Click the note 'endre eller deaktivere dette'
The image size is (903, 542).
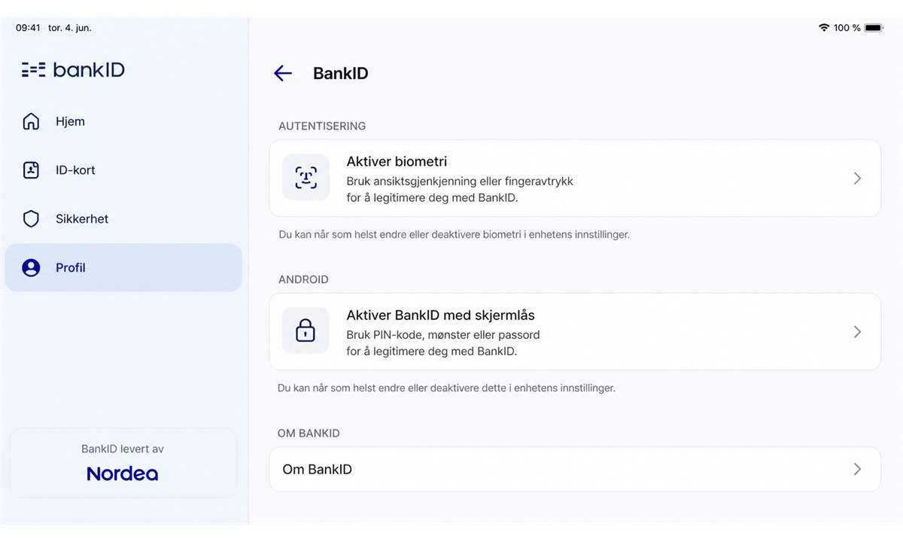coord(446,388)
